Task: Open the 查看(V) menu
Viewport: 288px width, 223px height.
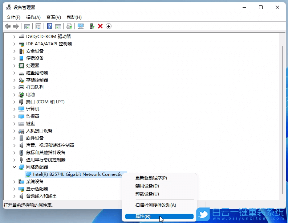Action: (54, 17)
